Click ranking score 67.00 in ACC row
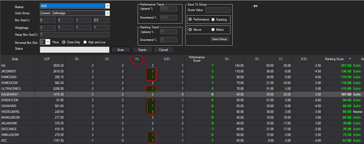 click(x=347, y=140)
